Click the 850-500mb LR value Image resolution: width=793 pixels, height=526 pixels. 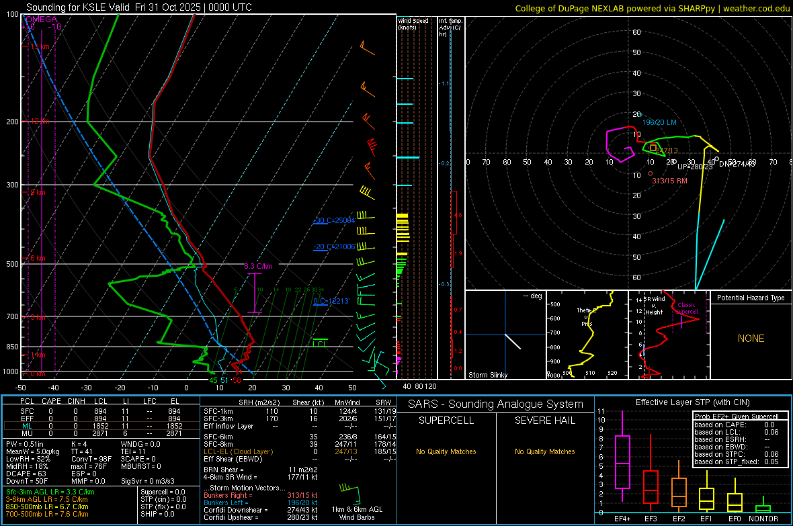point(47,507)
